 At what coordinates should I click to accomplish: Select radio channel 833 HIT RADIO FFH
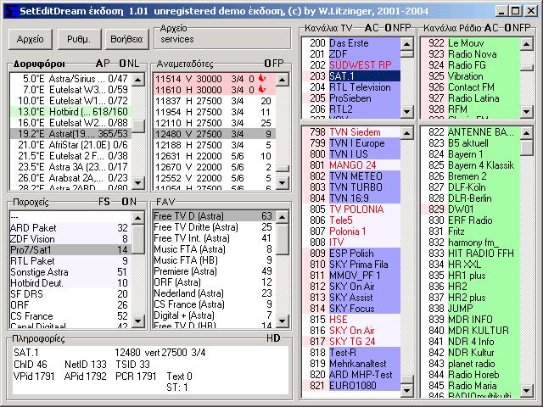point(471,254)
